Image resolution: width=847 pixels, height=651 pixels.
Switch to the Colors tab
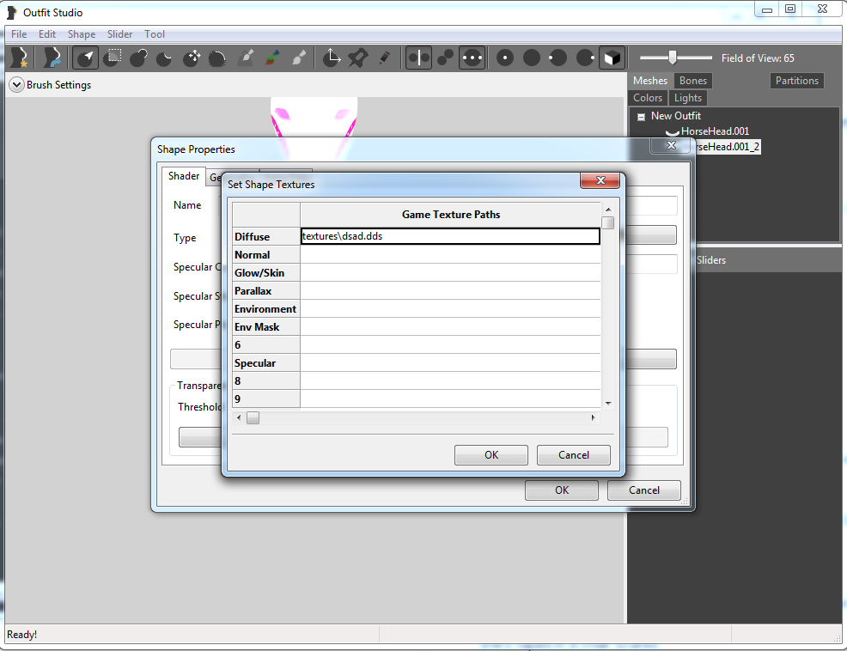click(648, 98)
